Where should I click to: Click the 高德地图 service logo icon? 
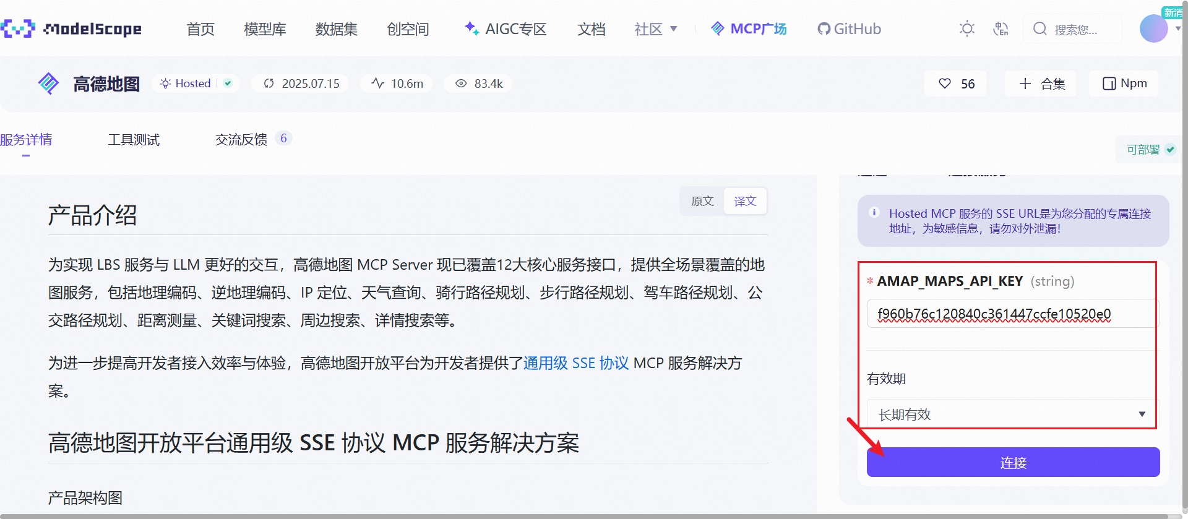coord(48,84)
